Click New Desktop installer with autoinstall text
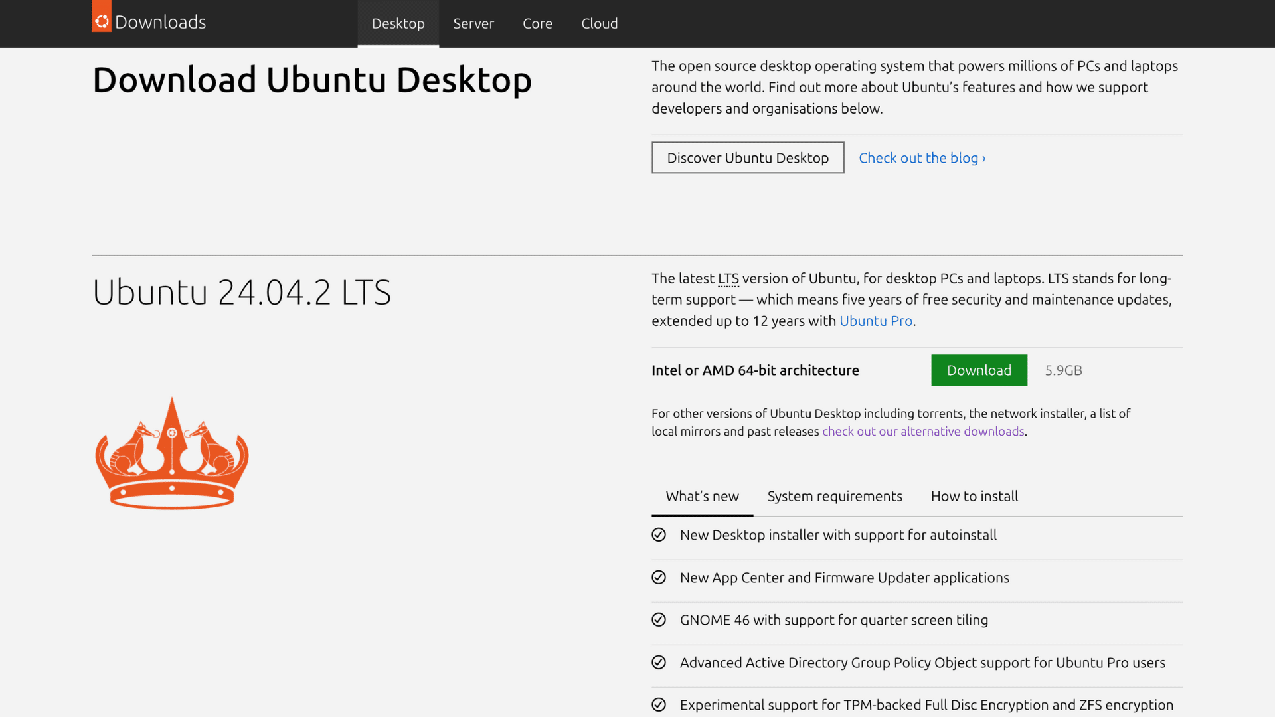 pos(838,535)
